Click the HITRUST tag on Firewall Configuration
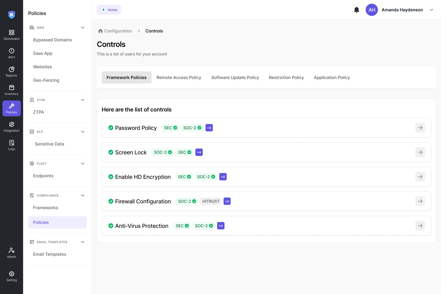 click(x=211, y=201)
